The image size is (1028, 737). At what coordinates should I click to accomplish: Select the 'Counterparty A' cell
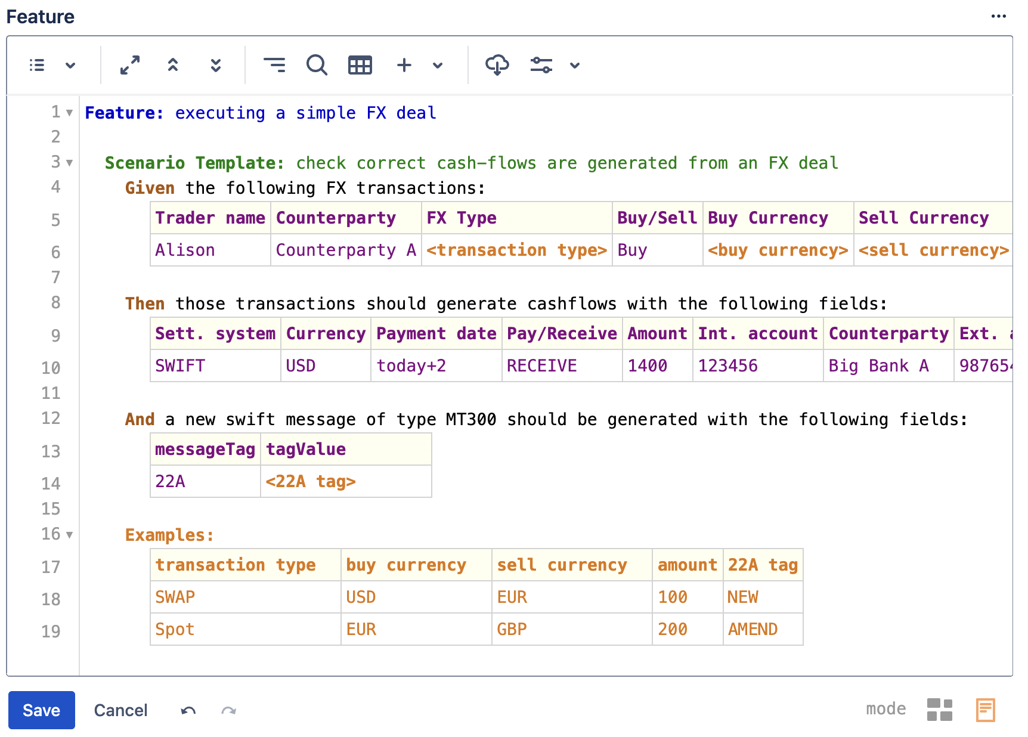point(346,250)
